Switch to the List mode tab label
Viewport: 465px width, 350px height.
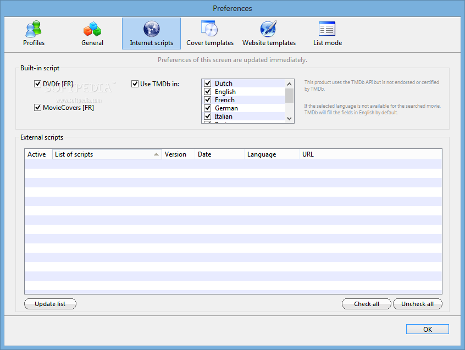pos(328,43)
